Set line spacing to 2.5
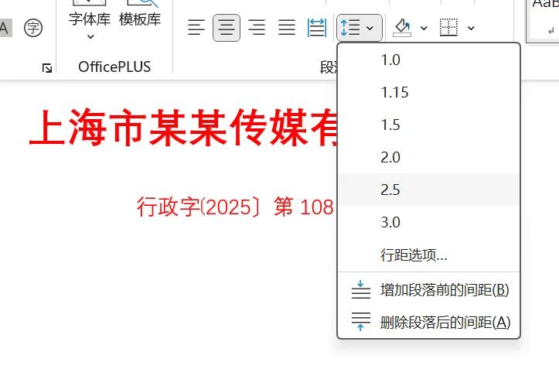Image resolution: width=559 pixels, height=369 pixels. (390, 190)
